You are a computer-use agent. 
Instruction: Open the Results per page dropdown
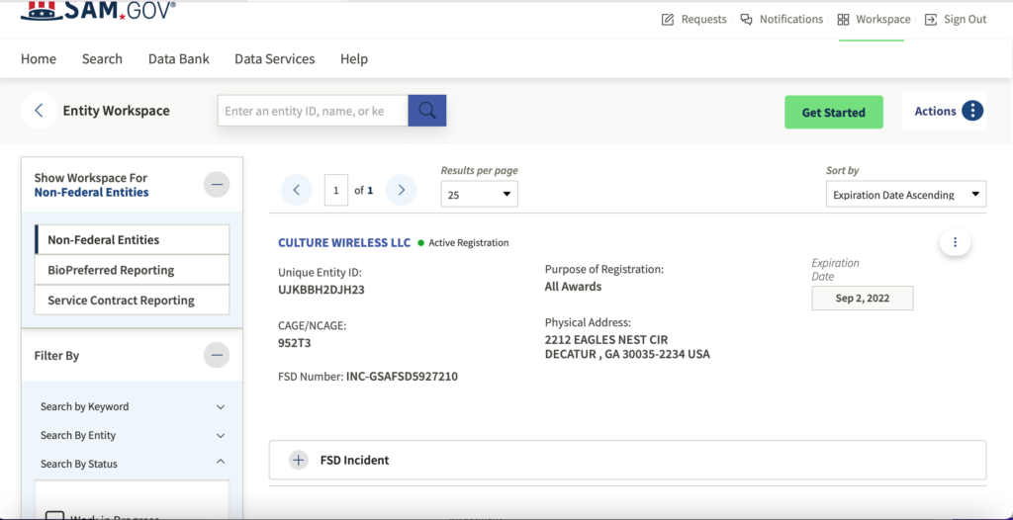coord(480,194)
